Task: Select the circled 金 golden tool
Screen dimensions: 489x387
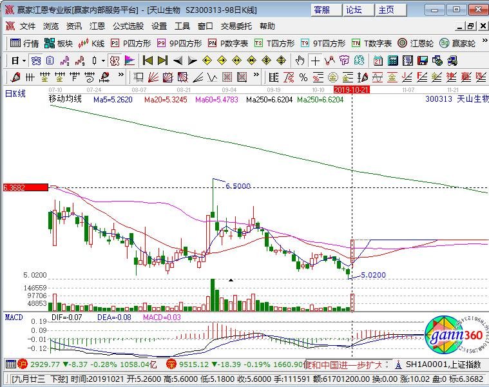Action: coord(332,77)
